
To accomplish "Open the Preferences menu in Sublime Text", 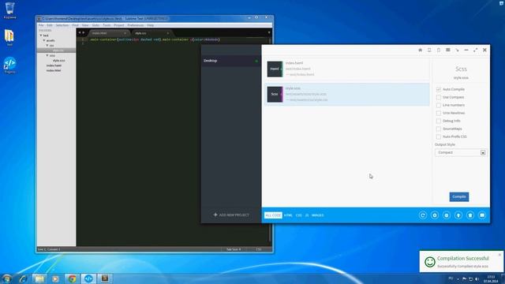I will point(136,25).
